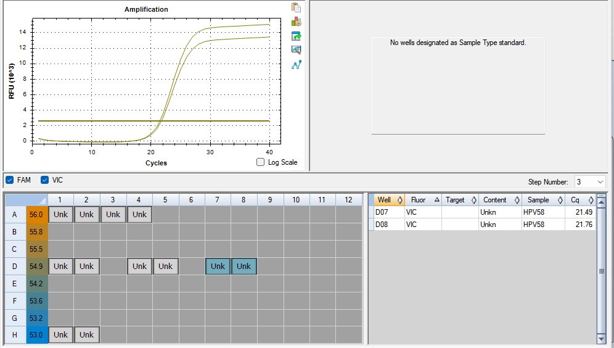Select plate column 7 header
The width and height of the screenshot is (614, 348).
pos(218,200)
